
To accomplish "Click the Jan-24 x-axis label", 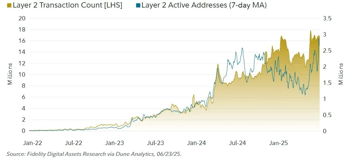I will pos(197,143).
